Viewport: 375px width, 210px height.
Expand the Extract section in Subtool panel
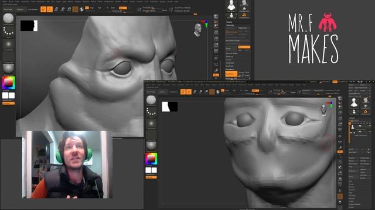click(352, 207)
